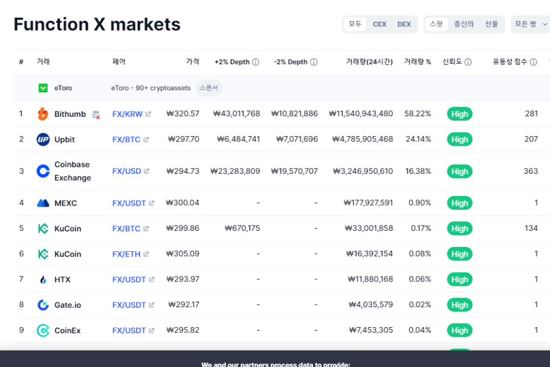Click the KuCoin logo in FX/BTC row
The image size is (550, 367).
coord(43,229)
